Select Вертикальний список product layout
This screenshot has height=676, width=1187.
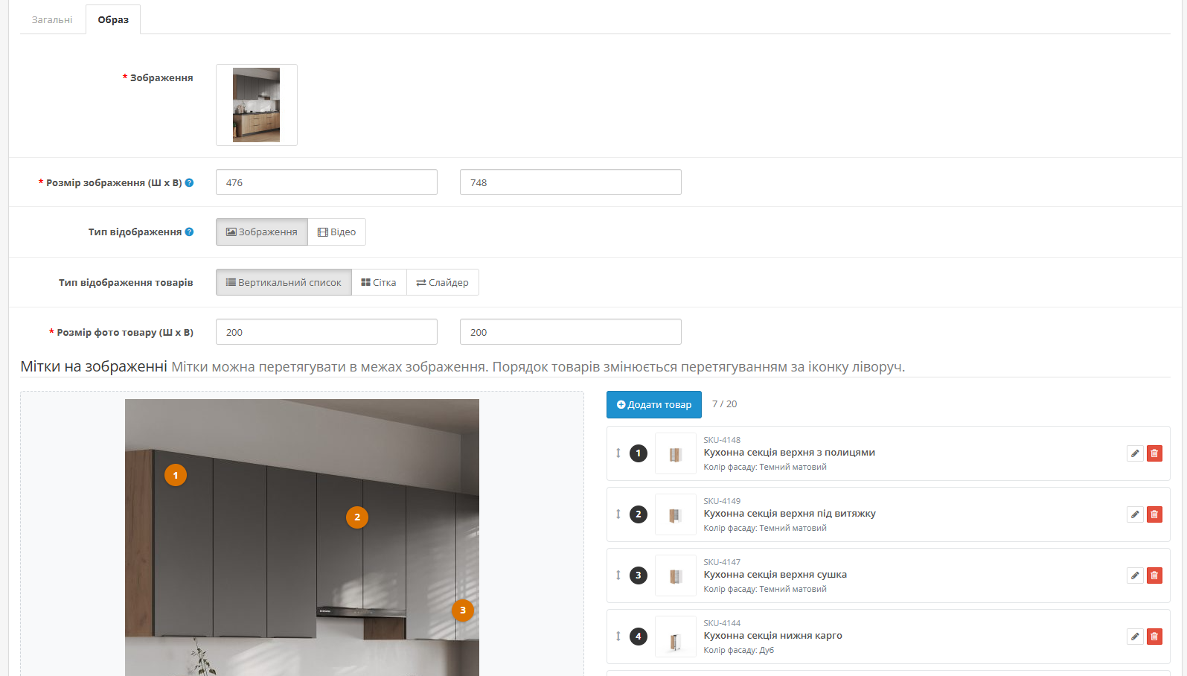pos(284,282)
